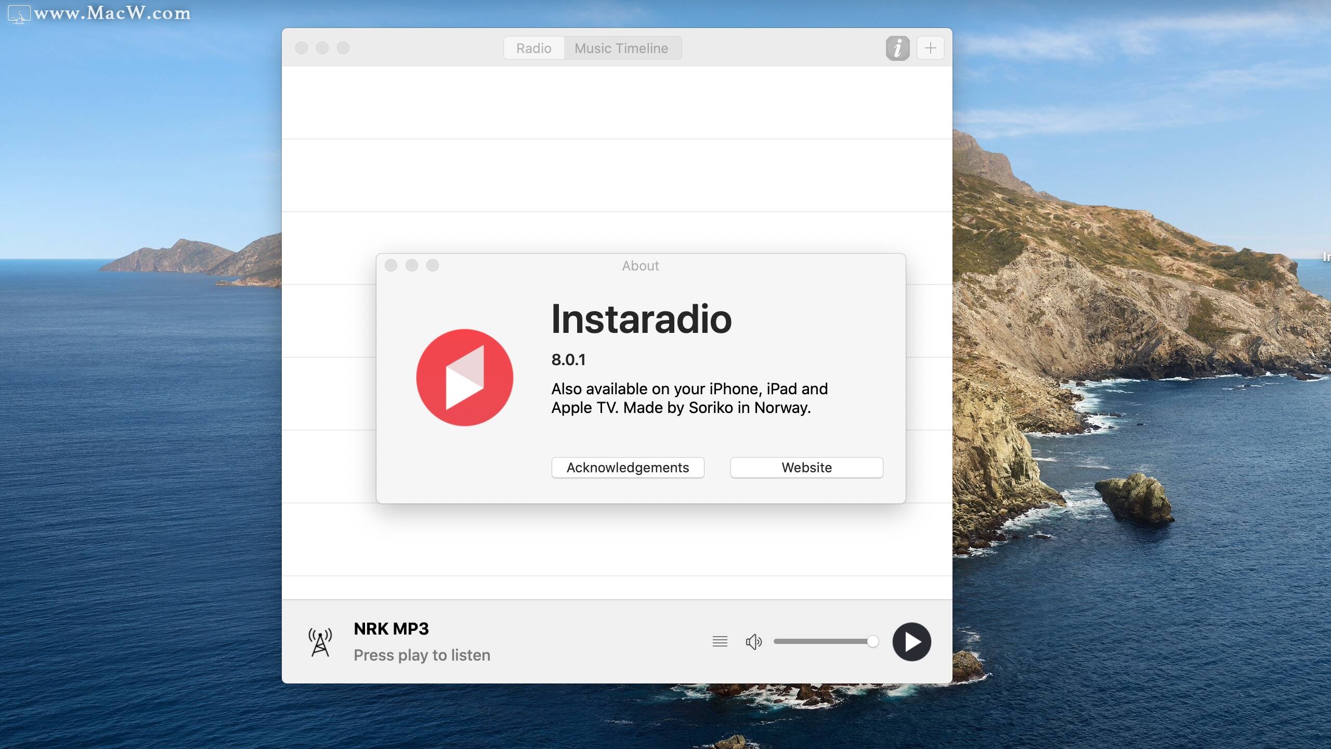Close the About window

[x=391, y=266]
